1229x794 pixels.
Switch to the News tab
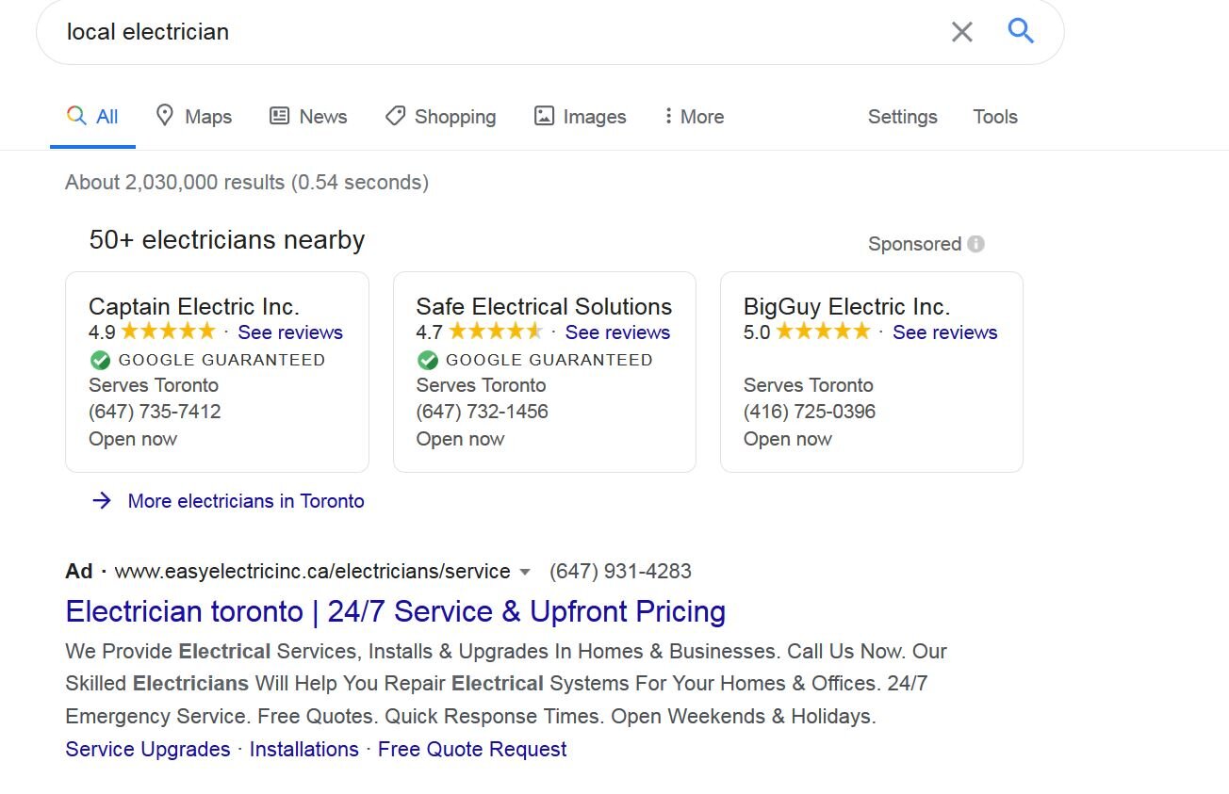click(x=308, y=117)
